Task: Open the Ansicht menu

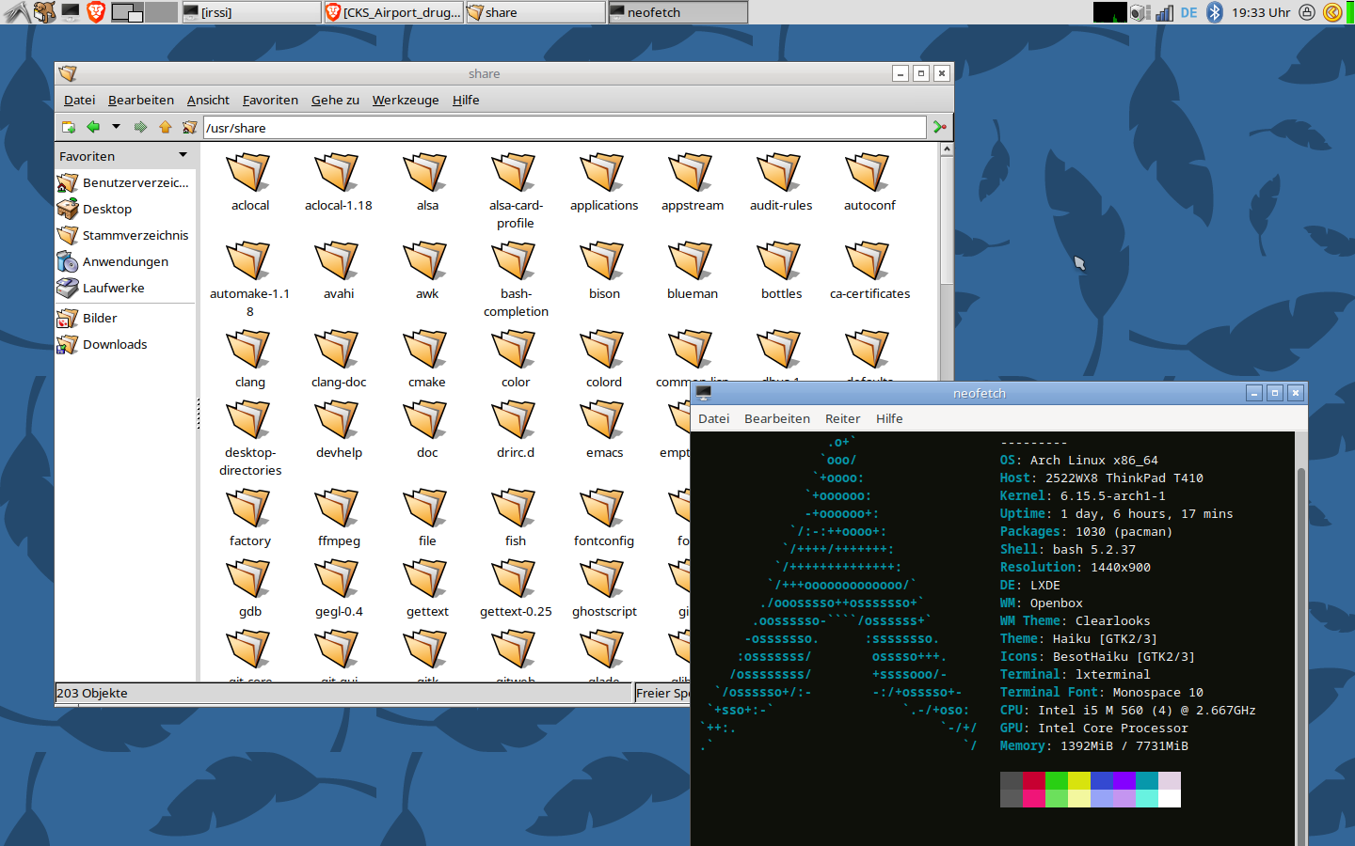Action: (x=208, y=100)
